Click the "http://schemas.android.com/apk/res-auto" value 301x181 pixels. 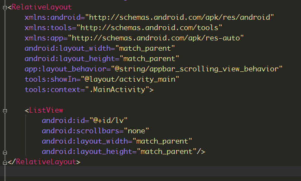coord(156,38)
